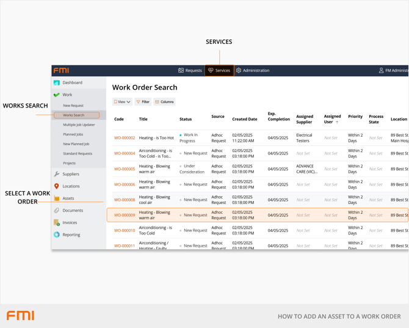Expand the Documents sidebar section
This screenshot has width=409, height=328.
coord(79,210)
